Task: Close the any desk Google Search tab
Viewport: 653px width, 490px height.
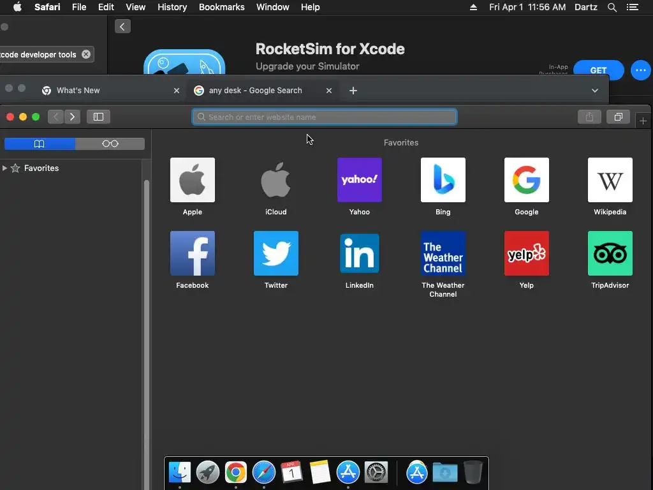Action: click(x=329, y=91)
